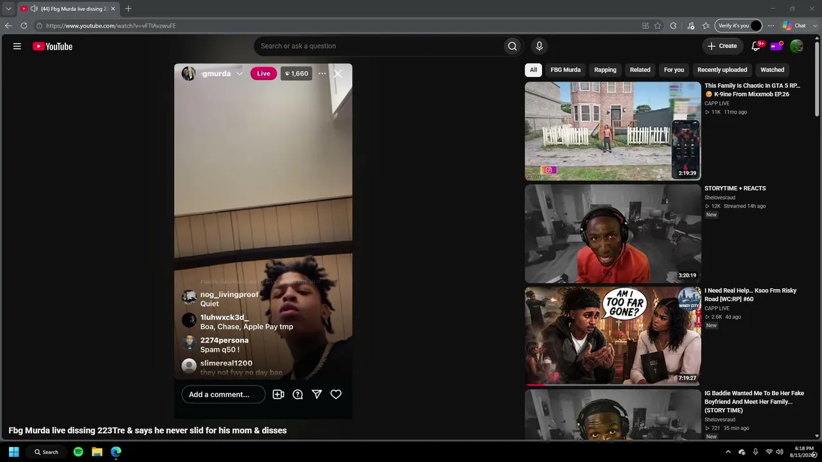Open video title 'STORYTIME + REACTS'

[x=735, y=189]
